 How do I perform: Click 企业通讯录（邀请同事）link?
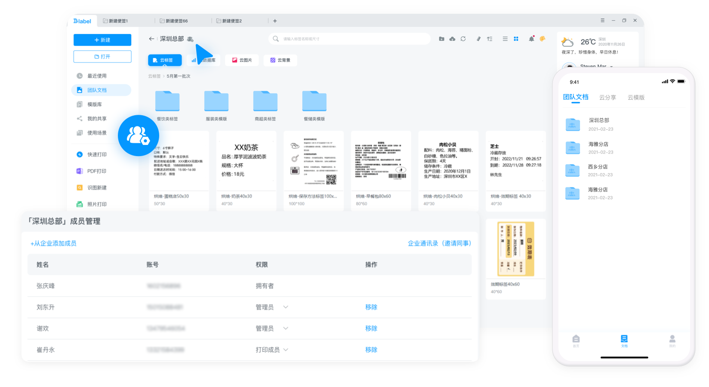pyautogui.click(x=439, y=243)
